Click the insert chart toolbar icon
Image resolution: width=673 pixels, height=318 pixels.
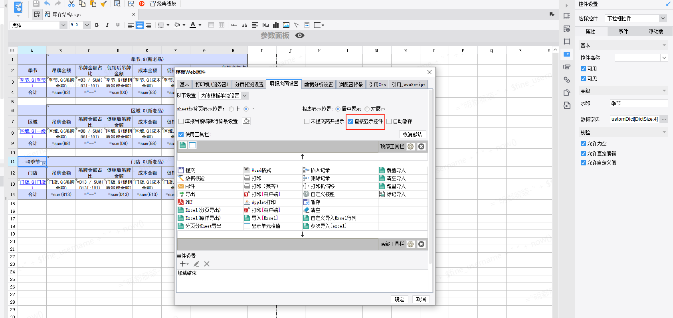point(276,25)
